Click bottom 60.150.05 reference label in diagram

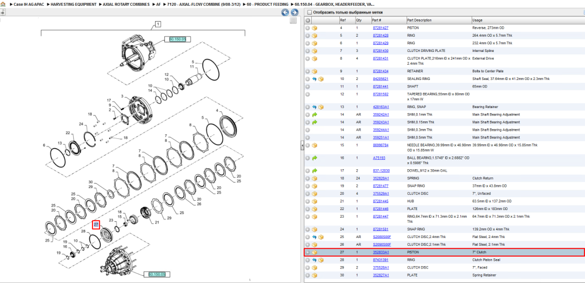(156, 274)
